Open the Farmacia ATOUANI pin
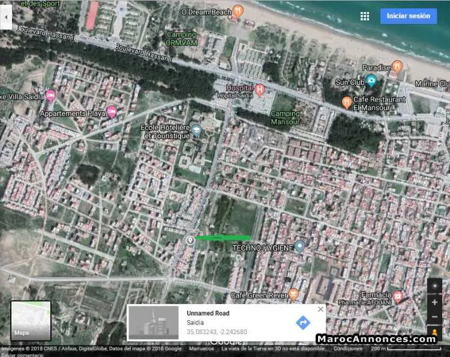 (x=398, y=297)
